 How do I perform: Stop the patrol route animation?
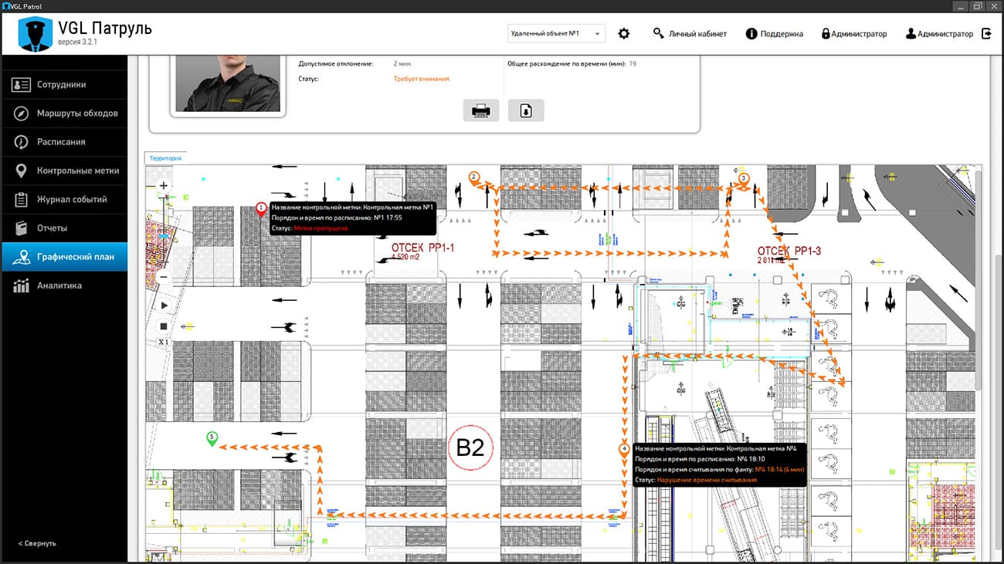164,326
